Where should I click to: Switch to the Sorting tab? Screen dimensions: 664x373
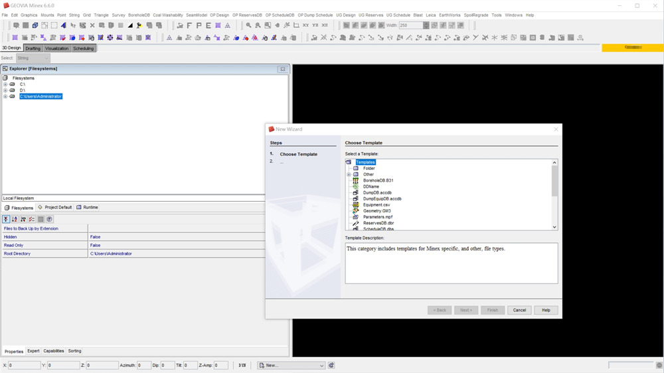(x=74, y=351)
